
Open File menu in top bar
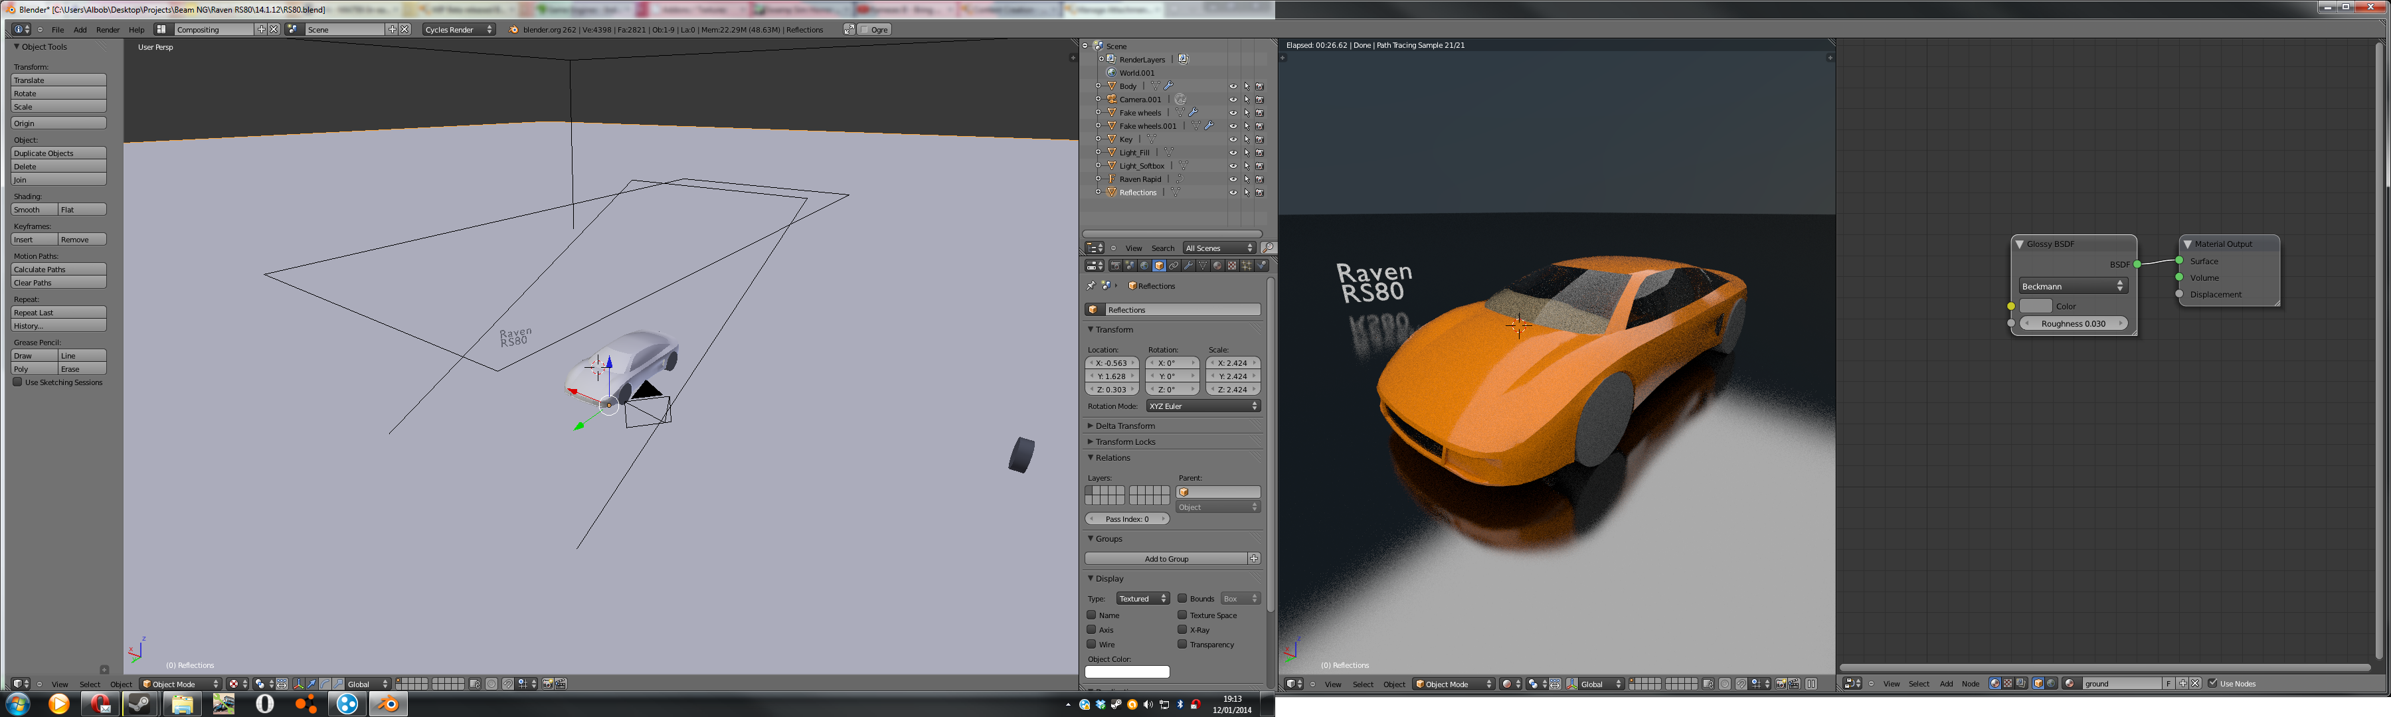[58, 30]
